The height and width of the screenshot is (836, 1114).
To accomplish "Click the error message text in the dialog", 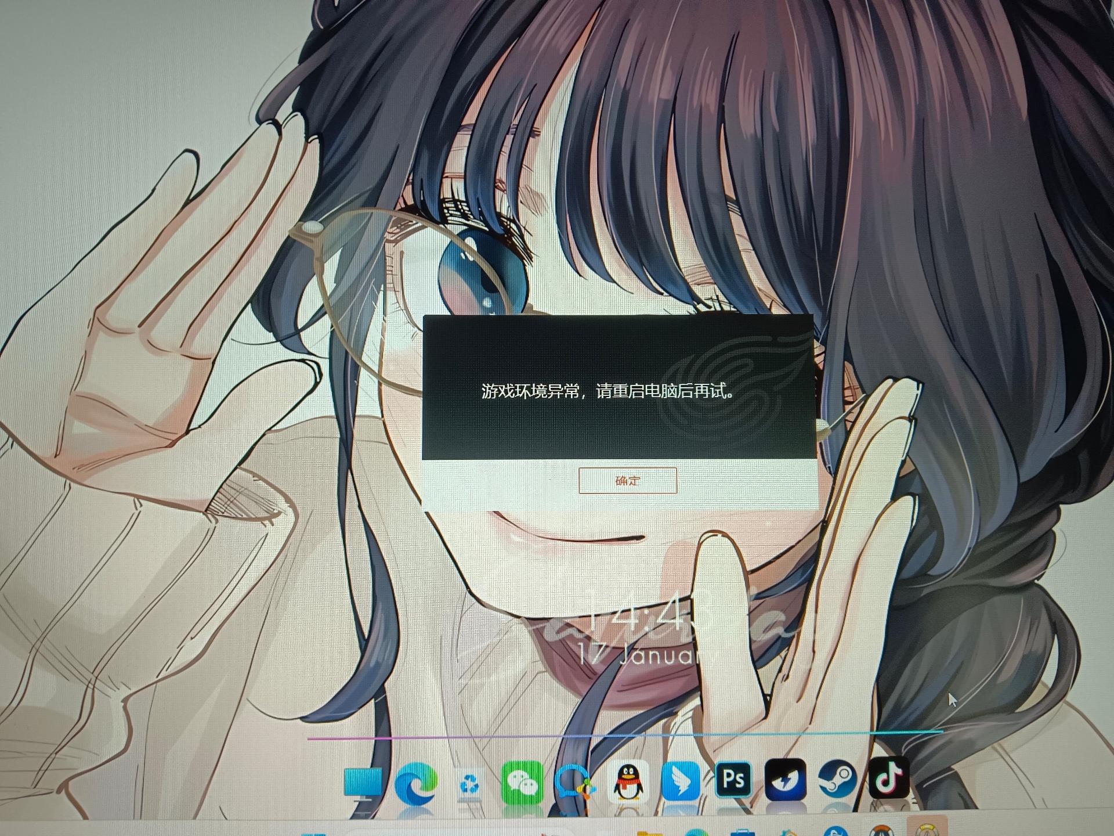I will point(609,391).
